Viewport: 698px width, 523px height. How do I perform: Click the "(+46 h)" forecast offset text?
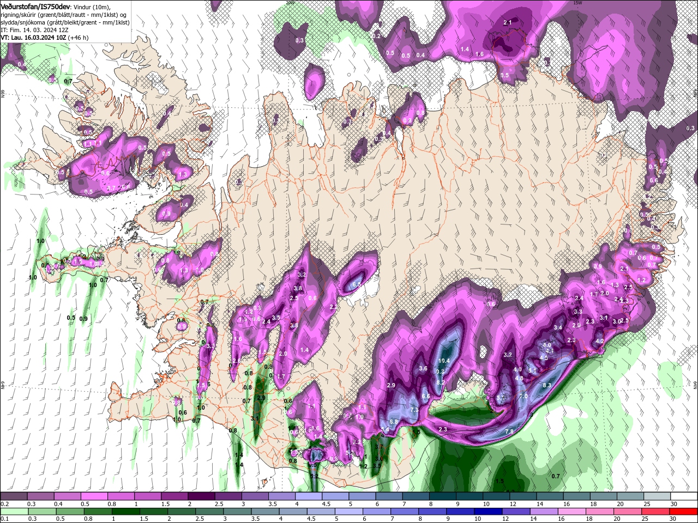tap(79, 38)
